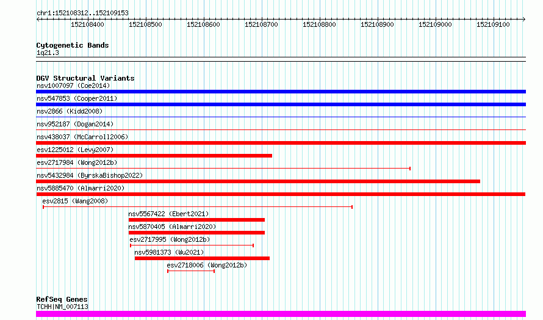Click the Cytogenetic Bands track heading

point(73,45)
